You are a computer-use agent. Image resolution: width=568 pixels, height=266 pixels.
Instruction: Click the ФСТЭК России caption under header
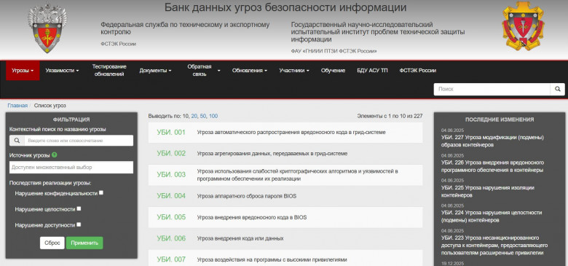tap(118, 44)
